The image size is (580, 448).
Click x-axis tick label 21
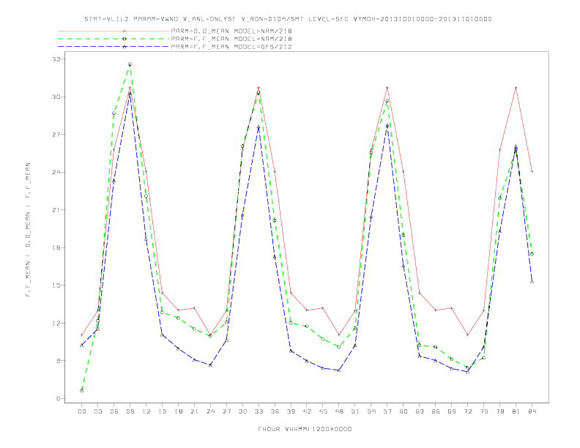(x=194, y=411)
